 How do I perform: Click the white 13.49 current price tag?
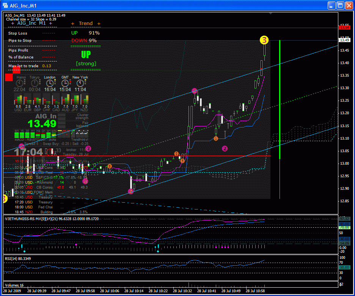pos(344,40)
